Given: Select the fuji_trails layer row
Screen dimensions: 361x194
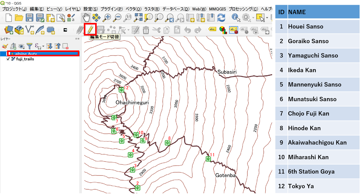Looking at the screenshot, I should [x=40, y=59].
